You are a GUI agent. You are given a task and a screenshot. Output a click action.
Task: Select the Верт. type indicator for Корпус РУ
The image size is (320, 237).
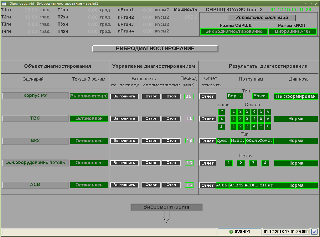pyautogui.click(x=235, y=96)
